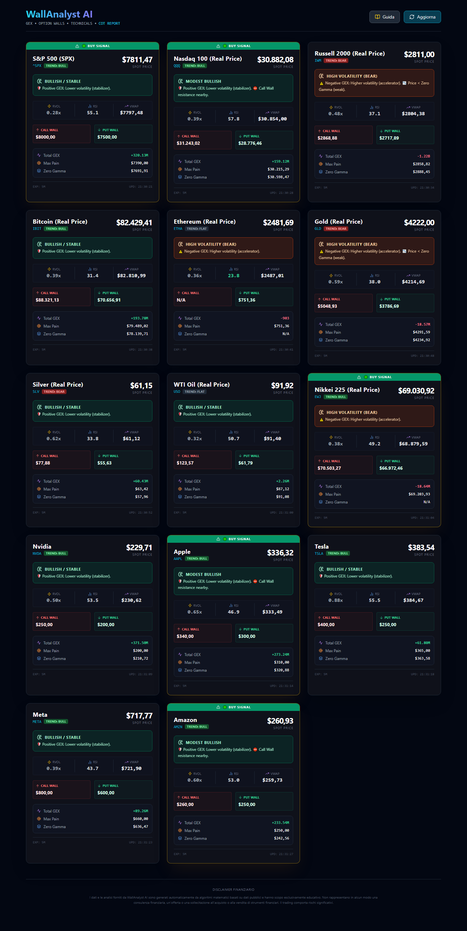Viewport: 467px width, 931px height.
Task: Click Meta RSI value 43.7
Action: tap(92, 768)
